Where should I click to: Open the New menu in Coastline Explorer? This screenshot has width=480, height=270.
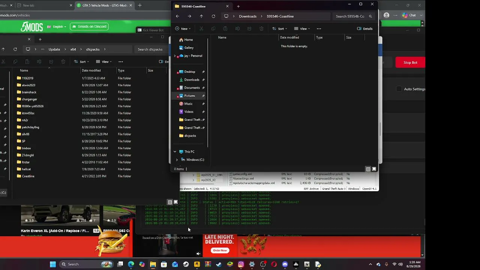coord(183,28)
